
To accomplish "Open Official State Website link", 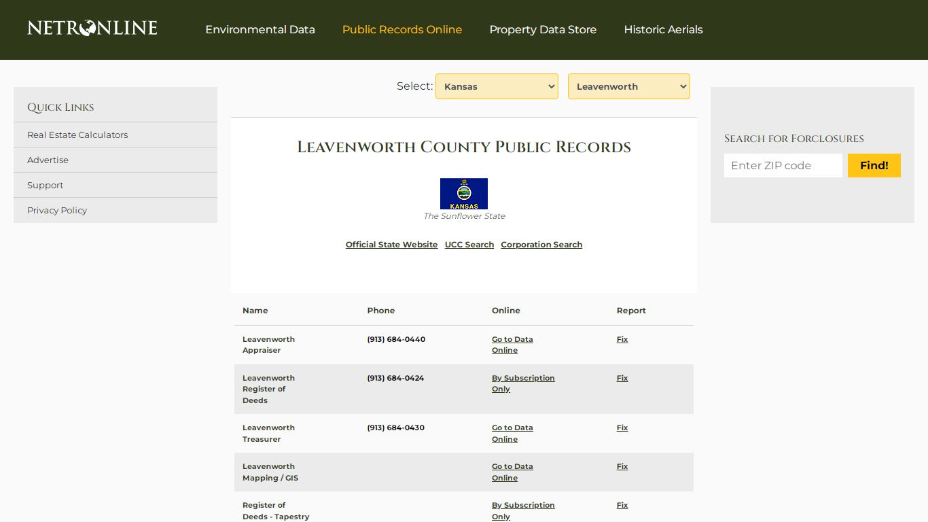I will [x=391, y=245].
